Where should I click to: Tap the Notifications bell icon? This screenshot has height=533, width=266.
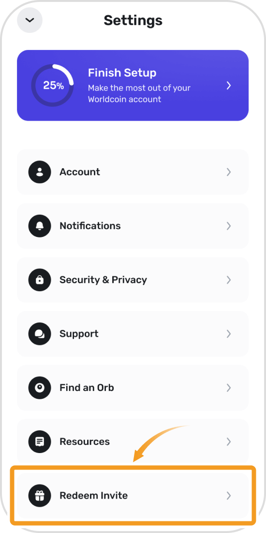(x=40, y=226)
